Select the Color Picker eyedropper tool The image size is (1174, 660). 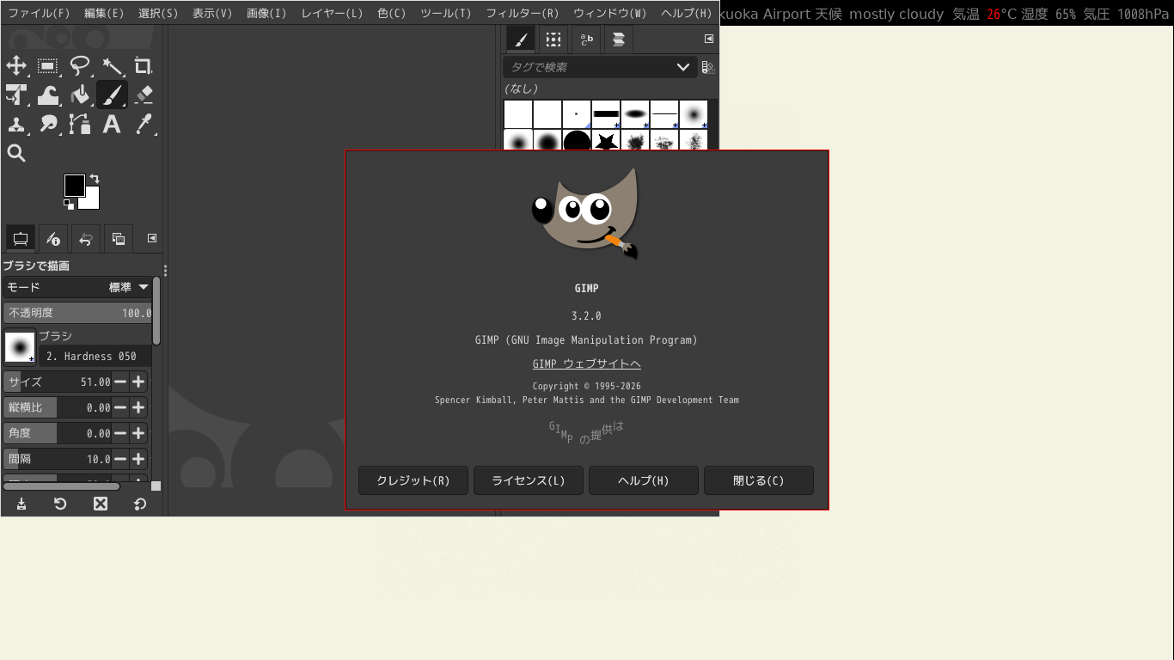(x=144, y=124)
